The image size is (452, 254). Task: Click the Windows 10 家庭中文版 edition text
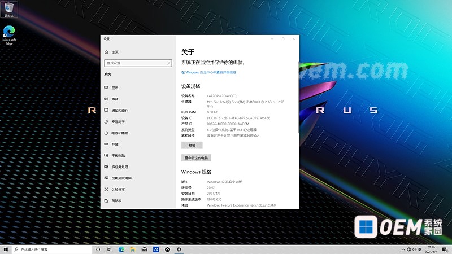[224, 182]
